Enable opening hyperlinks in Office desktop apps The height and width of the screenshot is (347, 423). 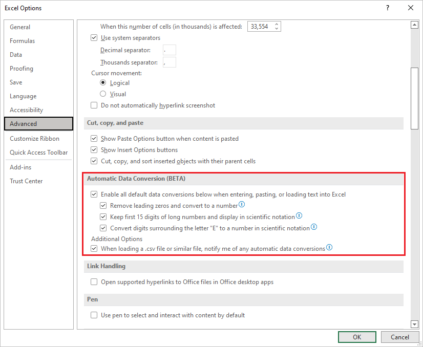(x=94, y=281)
